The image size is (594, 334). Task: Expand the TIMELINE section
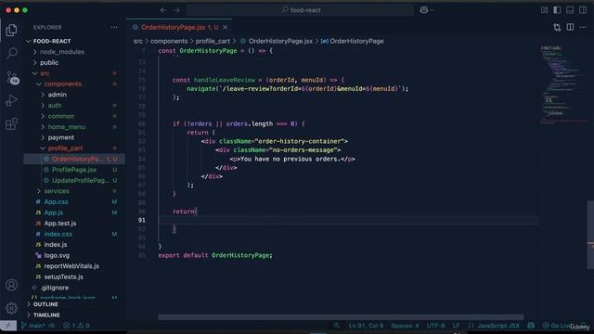[74, 315]
